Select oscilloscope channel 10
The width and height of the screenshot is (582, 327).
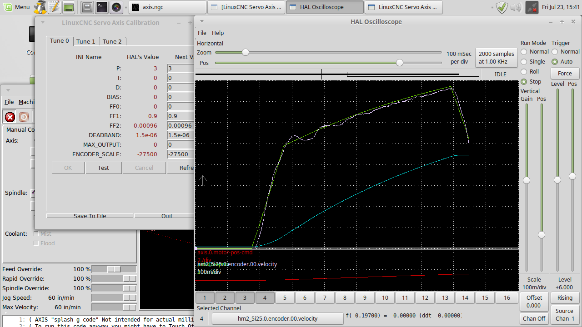pyautogui.click(x=385, y=297)
